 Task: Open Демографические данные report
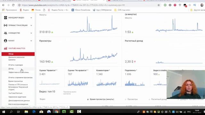19,101
